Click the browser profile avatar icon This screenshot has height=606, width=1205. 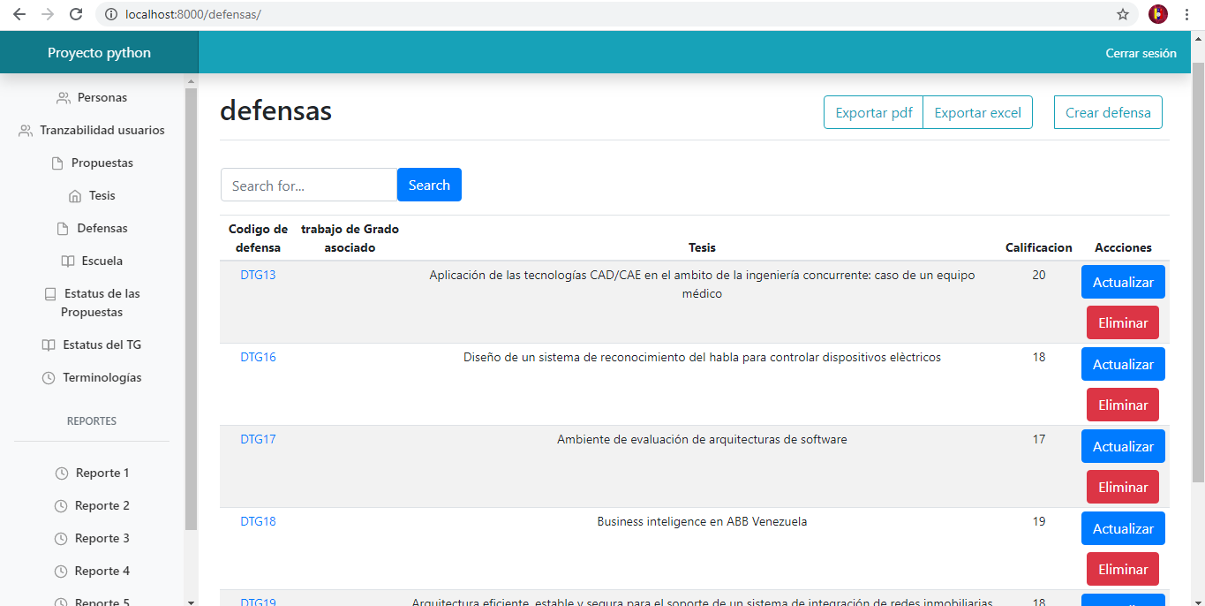point(1158,14)
